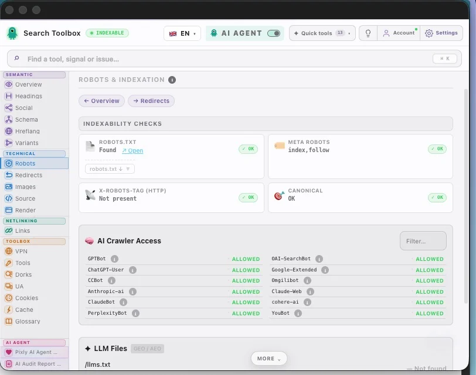This screenshot has width=476, height=375.
Task: Focus the AI Crawler Filter field
Action: [x=423, y=241]
